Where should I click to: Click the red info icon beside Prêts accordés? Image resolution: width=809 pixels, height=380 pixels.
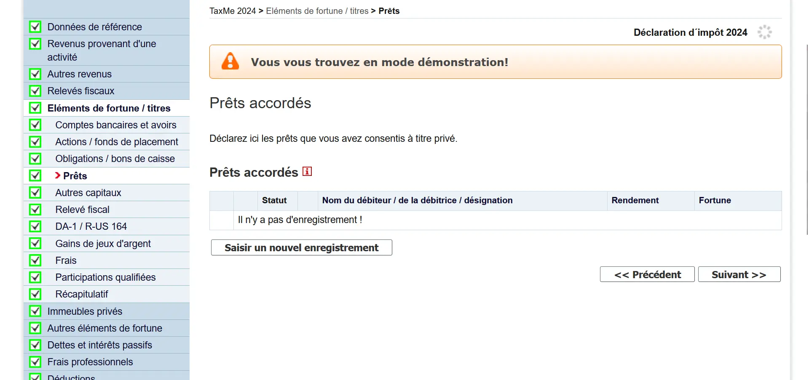tap(307, 171)
